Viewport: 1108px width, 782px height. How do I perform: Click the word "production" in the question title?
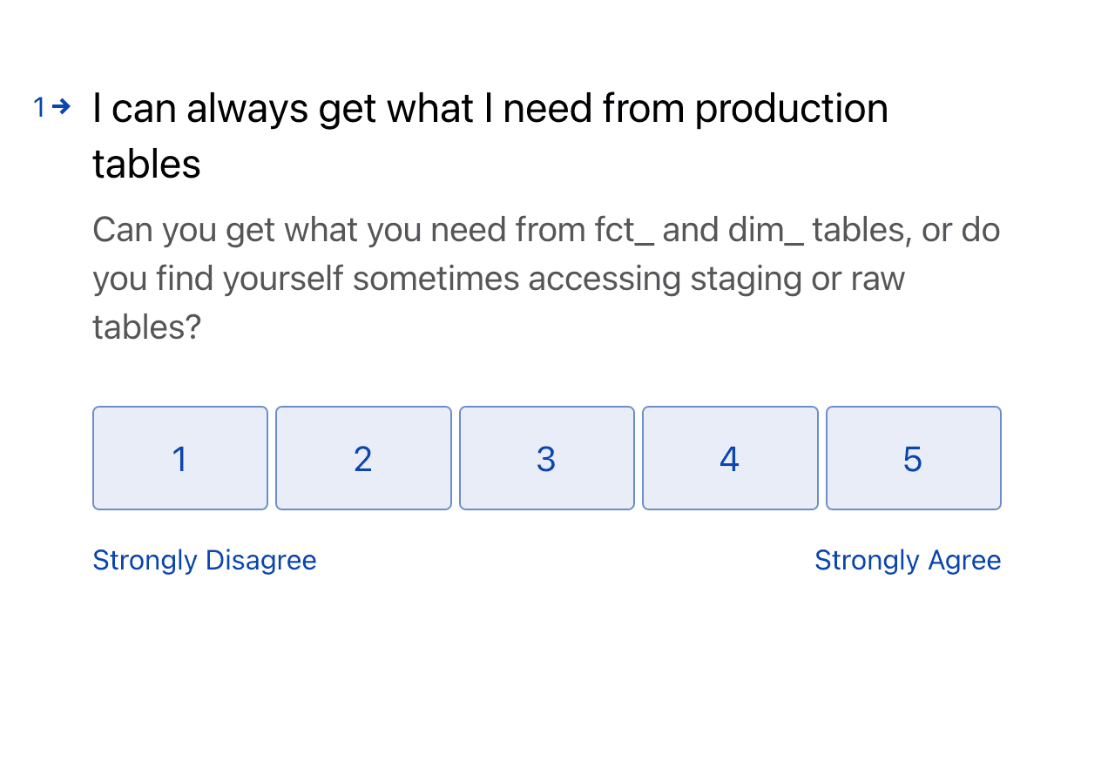tap(791, 109)
